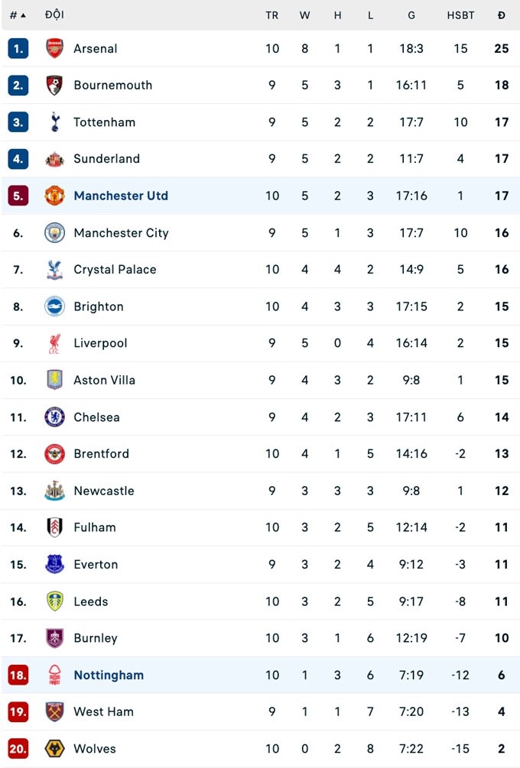The height and width of the screenshot is (768, 520).
Task: Open the Nottingham team link
Action: (109, 675)
